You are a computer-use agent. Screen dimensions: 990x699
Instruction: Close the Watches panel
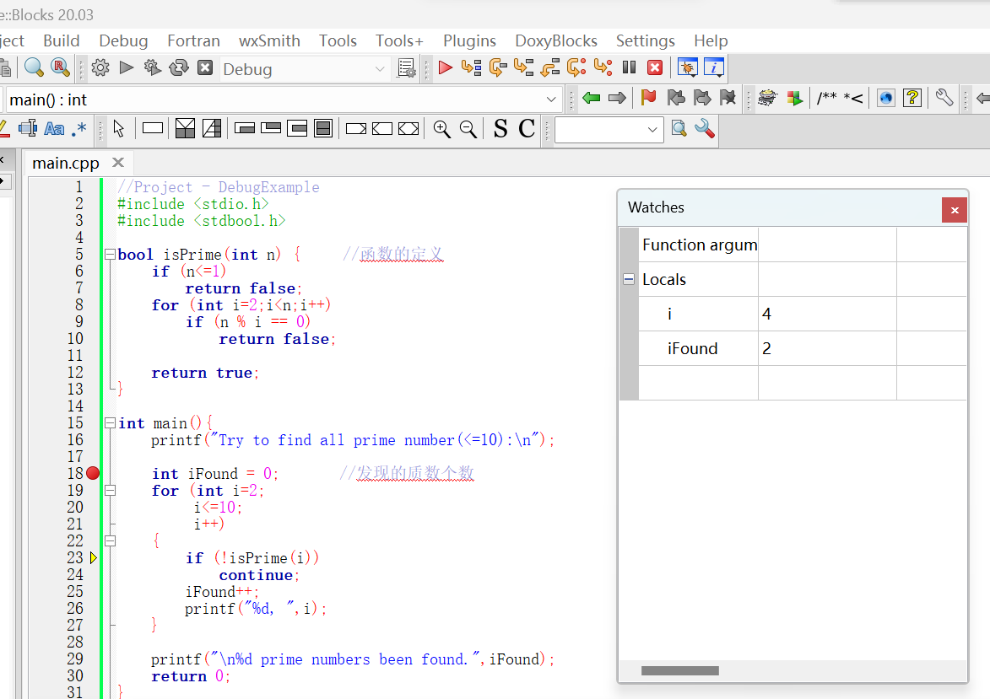click(955, 210)
